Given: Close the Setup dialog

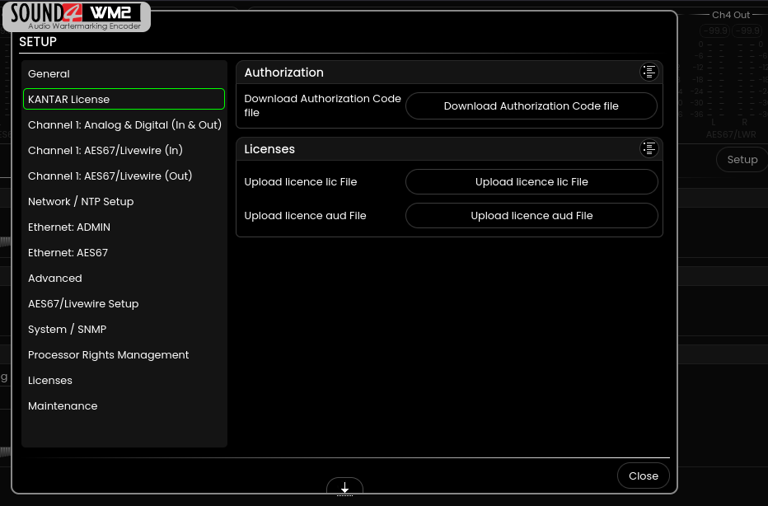Looking at the screenshot, I should (x=643, y=476).
